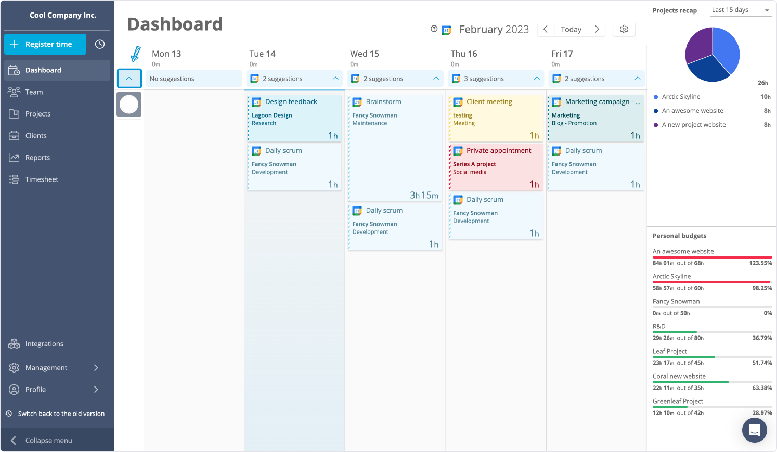Open the timer clock icon
This screenshot has height=452, width=777.
click(100, 44)
